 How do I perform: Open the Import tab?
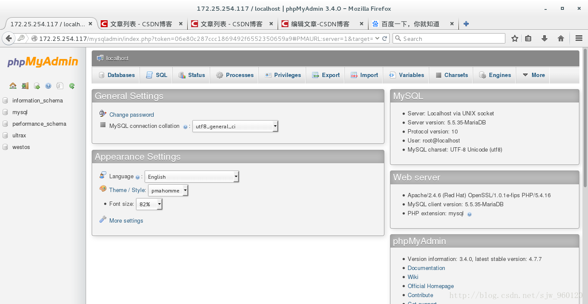point(364,75)
